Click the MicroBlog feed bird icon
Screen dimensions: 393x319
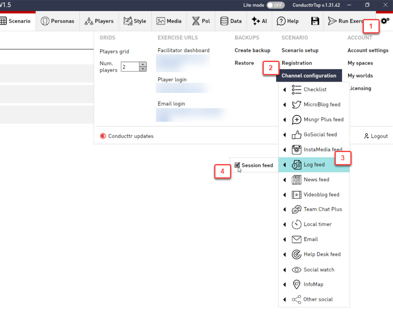tap(296, 105)
